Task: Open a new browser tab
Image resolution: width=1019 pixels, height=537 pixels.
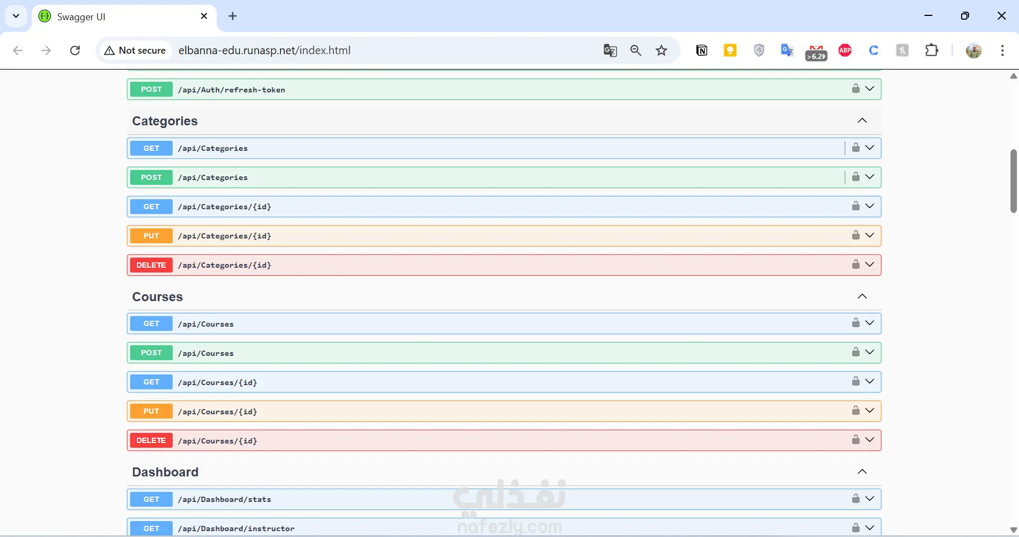Action: pos(233,16)
